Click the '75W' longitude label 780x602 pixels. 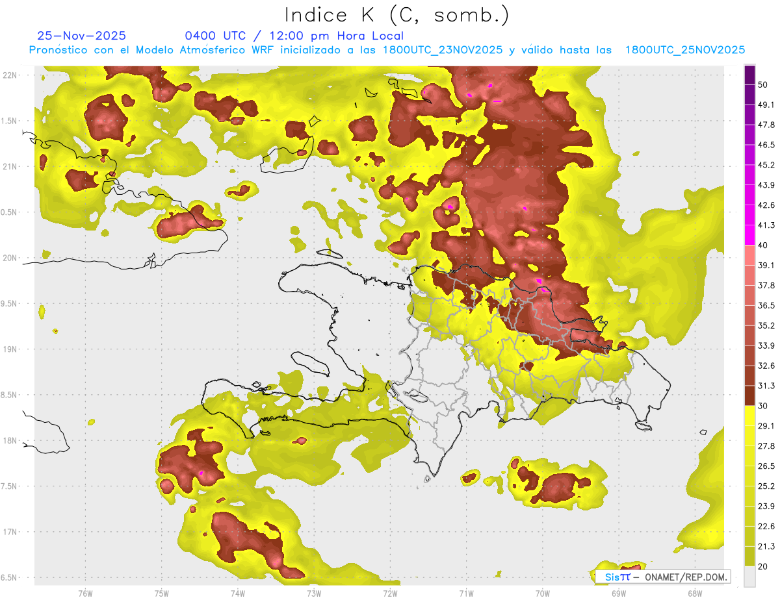tap(162, 594)
